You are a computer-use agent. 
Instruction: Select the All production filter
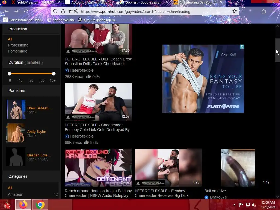pos(10,39)
